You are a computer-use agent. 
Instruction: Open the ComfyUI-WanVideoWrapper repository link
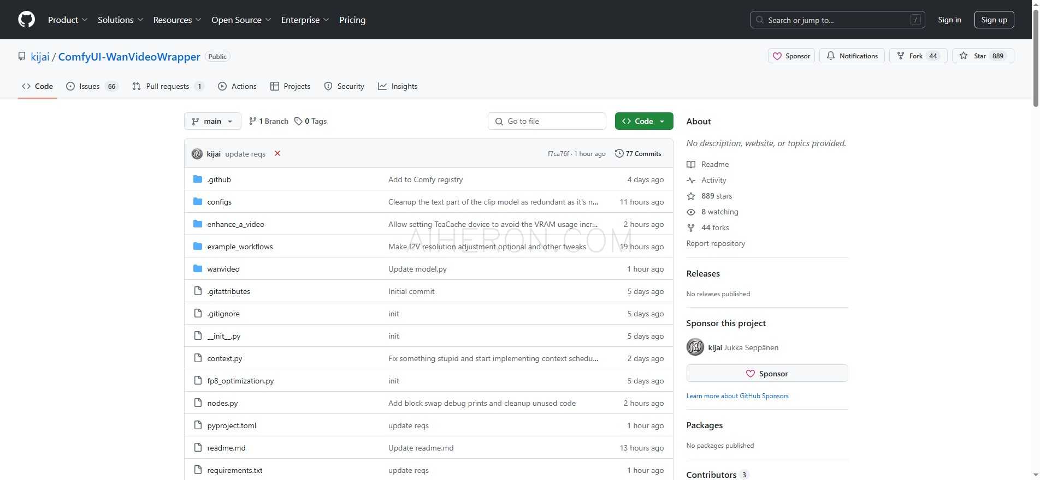click(129, 57)
